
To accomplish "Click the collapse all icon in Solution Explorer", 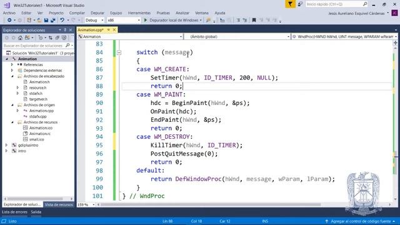I will (x=57, y=37).
